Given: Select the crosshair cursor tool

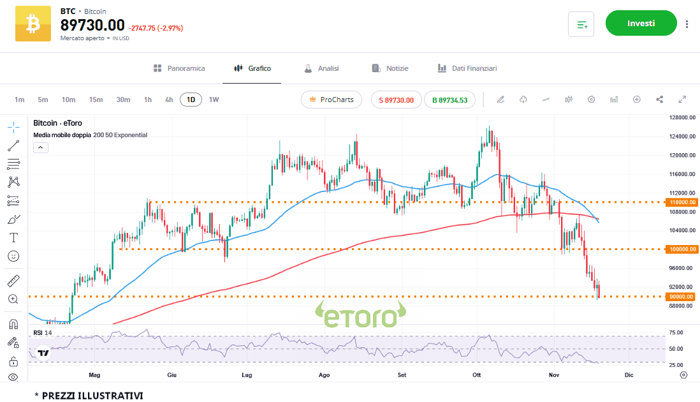Looking at the screenshot, I should 13,127.
